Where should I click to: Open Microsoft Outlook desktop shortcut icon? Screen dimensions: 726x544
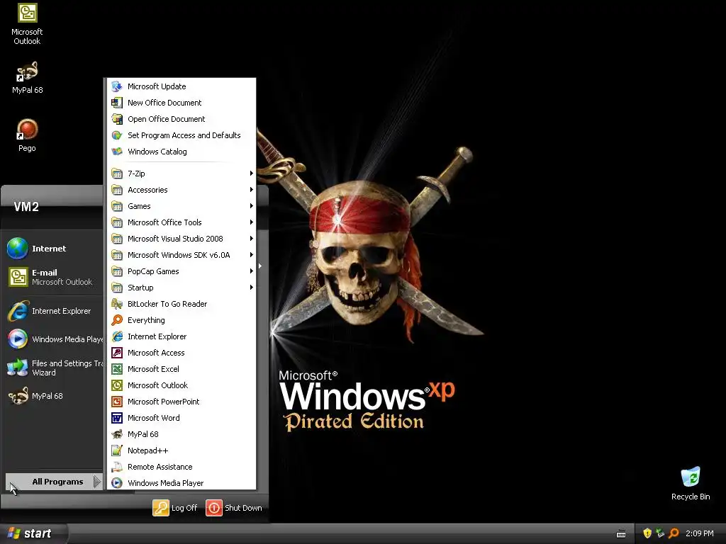click(27, 13)
